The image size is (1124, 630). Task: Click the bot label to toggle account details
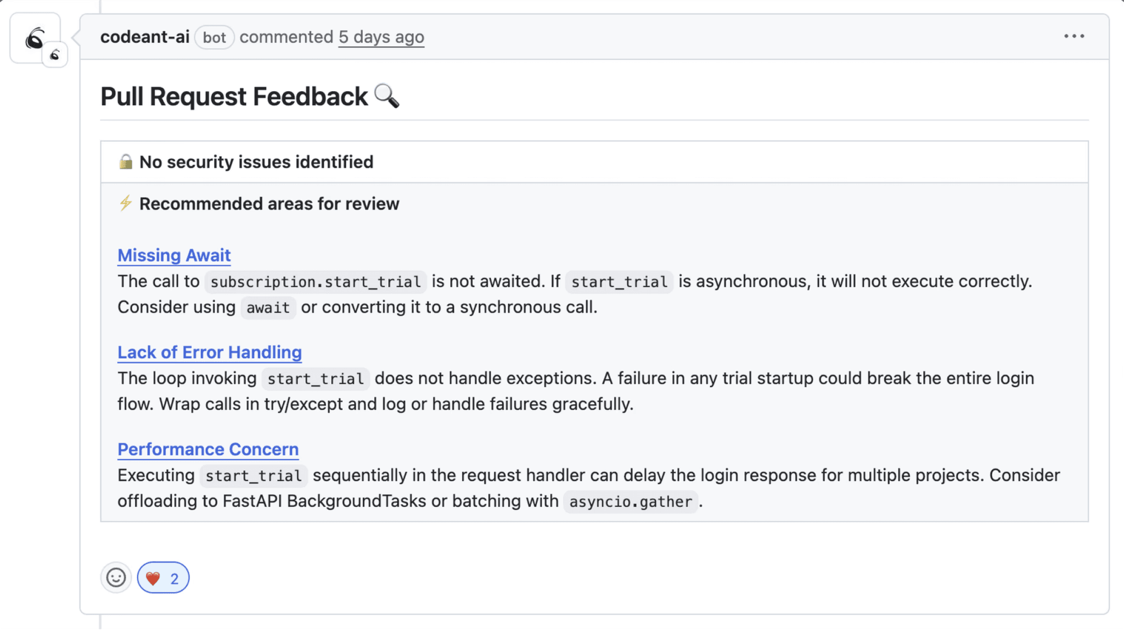[x=214, y=37]
